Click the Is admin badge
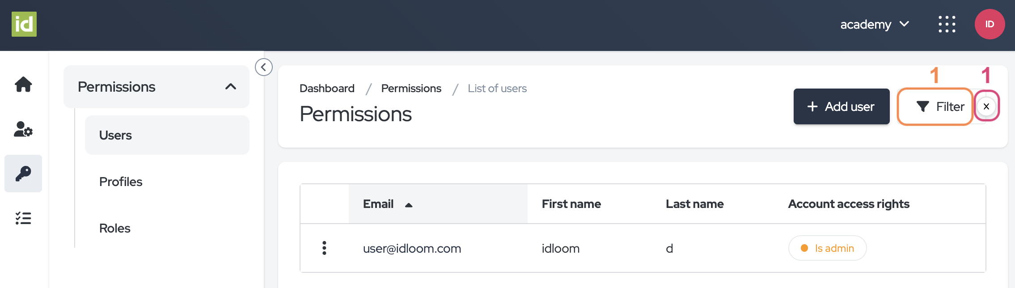Viewport: 1015px width, 288px height. point(827,248)
